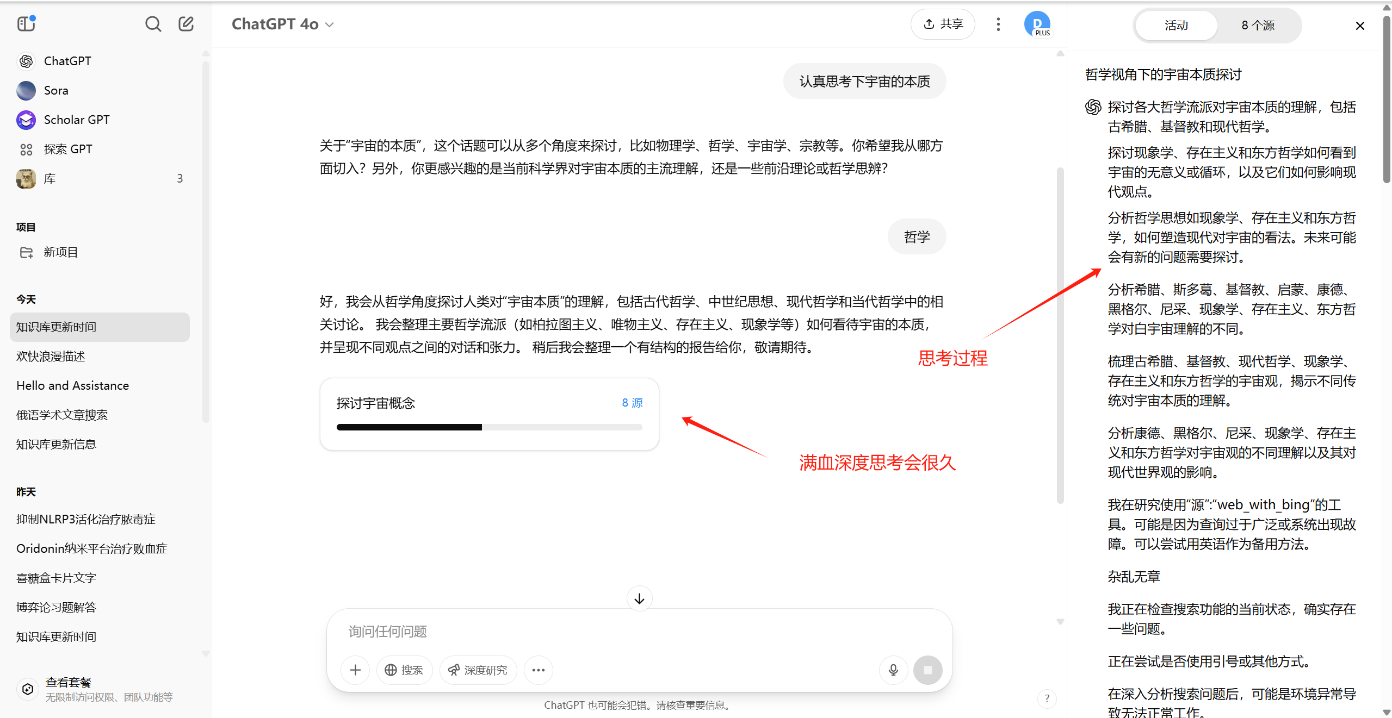Open chat 喜糖盒卡片文字

[100, 578]
